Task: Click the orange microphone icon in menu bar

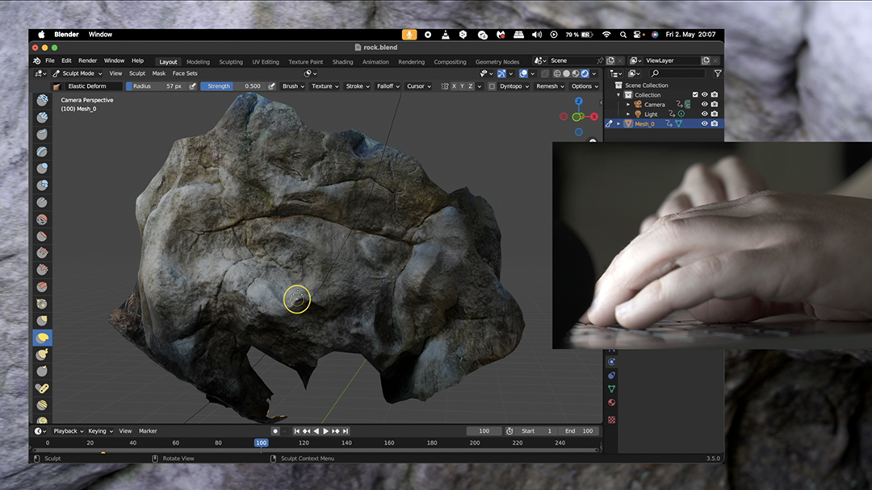Action: tap(409, 35)
